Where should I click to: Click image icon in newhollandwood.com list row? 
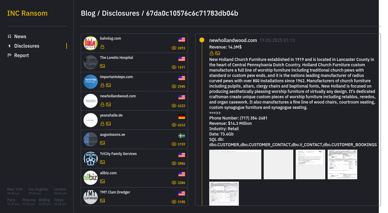108,104
